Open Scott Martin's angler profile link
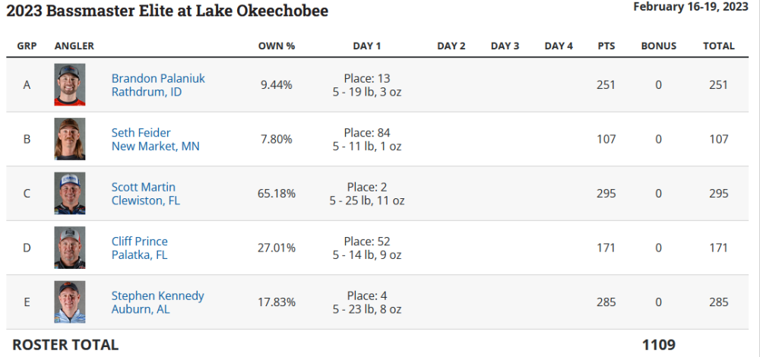Screen dimensions: 760x357 (x=144, y=187)
